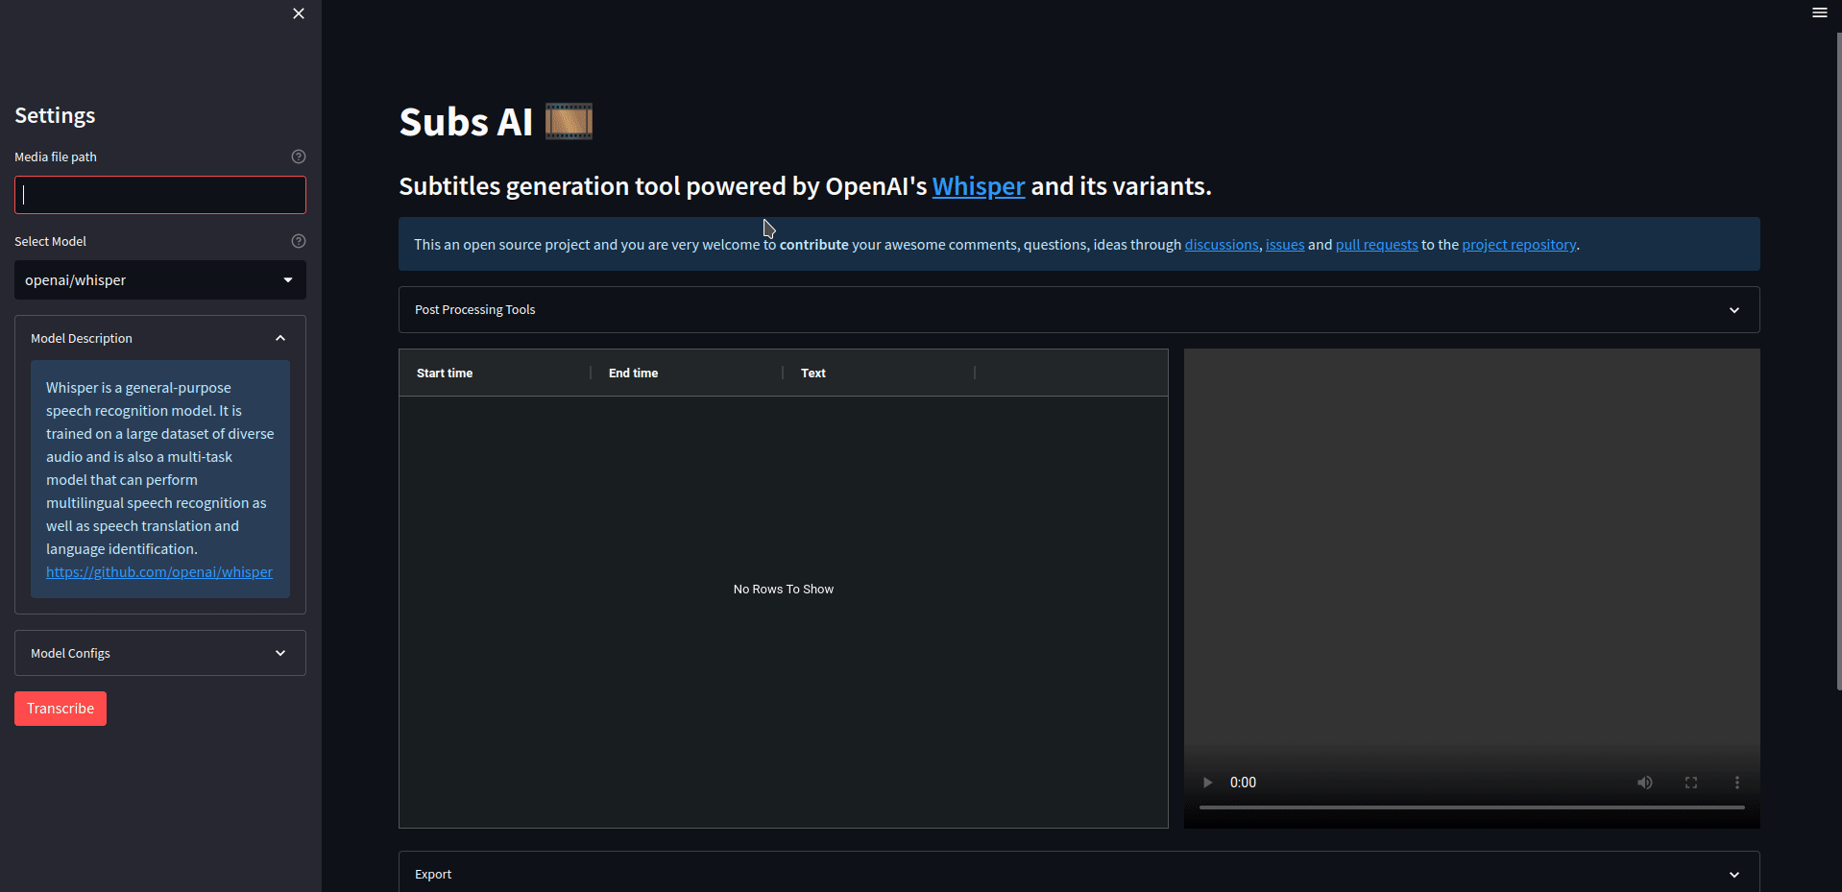
Task: Close the Settings sidebar with the X
Action: point(299,13)
